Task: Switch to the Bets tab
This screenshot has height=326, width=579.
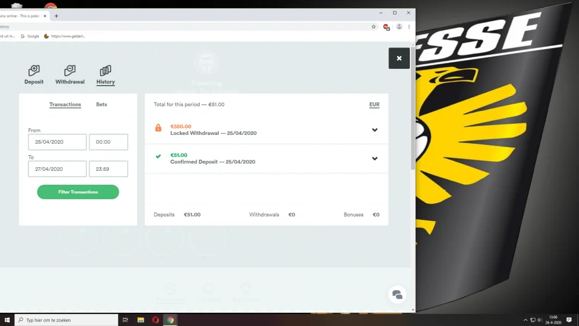Action: (101, 104)
